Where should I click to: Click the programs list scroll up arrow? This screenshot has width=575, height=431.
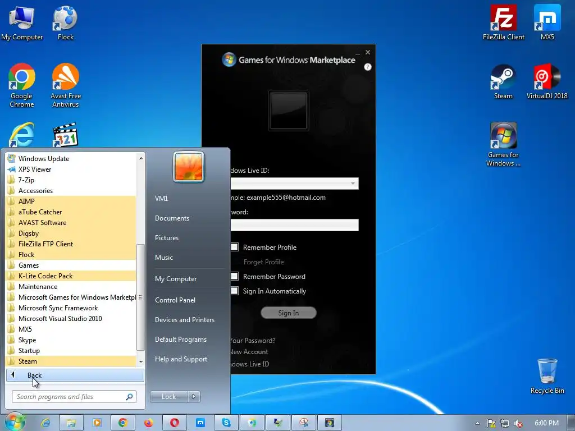pos(141,158)
